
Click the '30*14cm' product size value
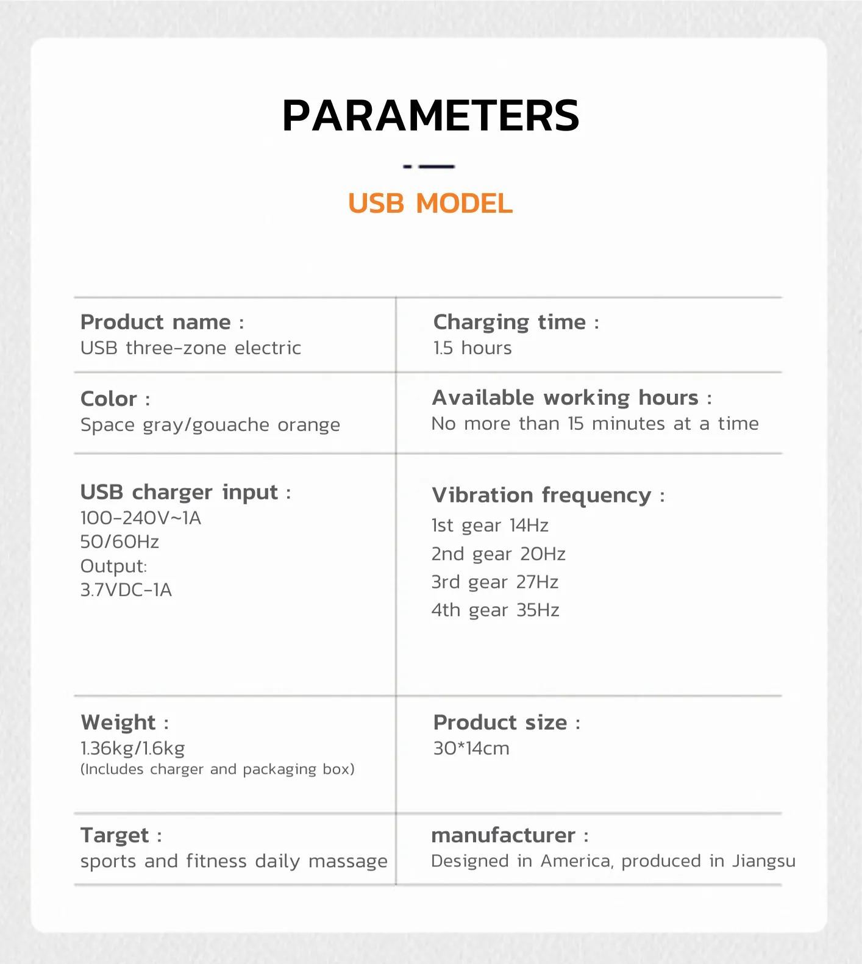pyautogui.click(x=471, y=748)
